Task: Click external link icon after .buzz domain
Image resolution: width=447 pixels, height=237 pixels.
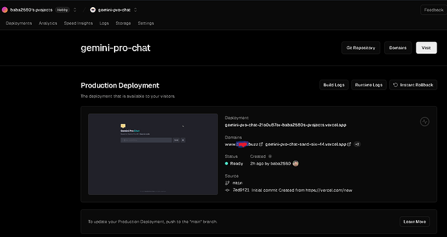Action: pyautogui.click(x=260, y=144)
